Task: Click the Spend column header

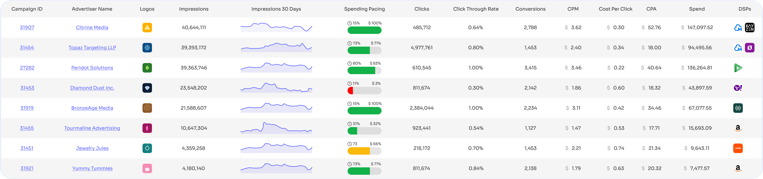Action: [x=697, y=9]
